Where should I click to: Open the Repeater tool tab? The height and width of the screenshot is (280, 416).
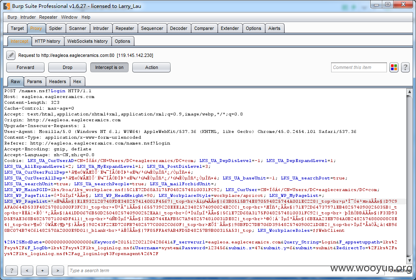[125, 28]
